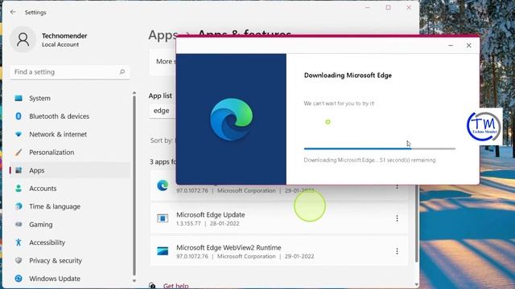Open the Get help link

click(175, 286)
